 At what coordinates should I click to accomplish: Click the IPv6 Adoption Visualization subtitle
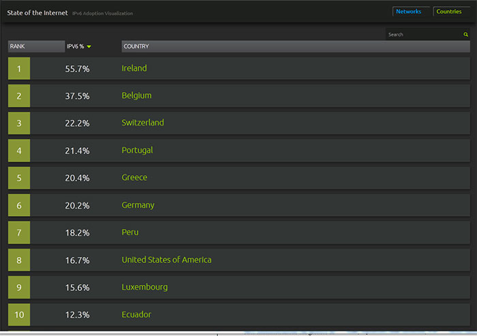[x=102, y=14]
